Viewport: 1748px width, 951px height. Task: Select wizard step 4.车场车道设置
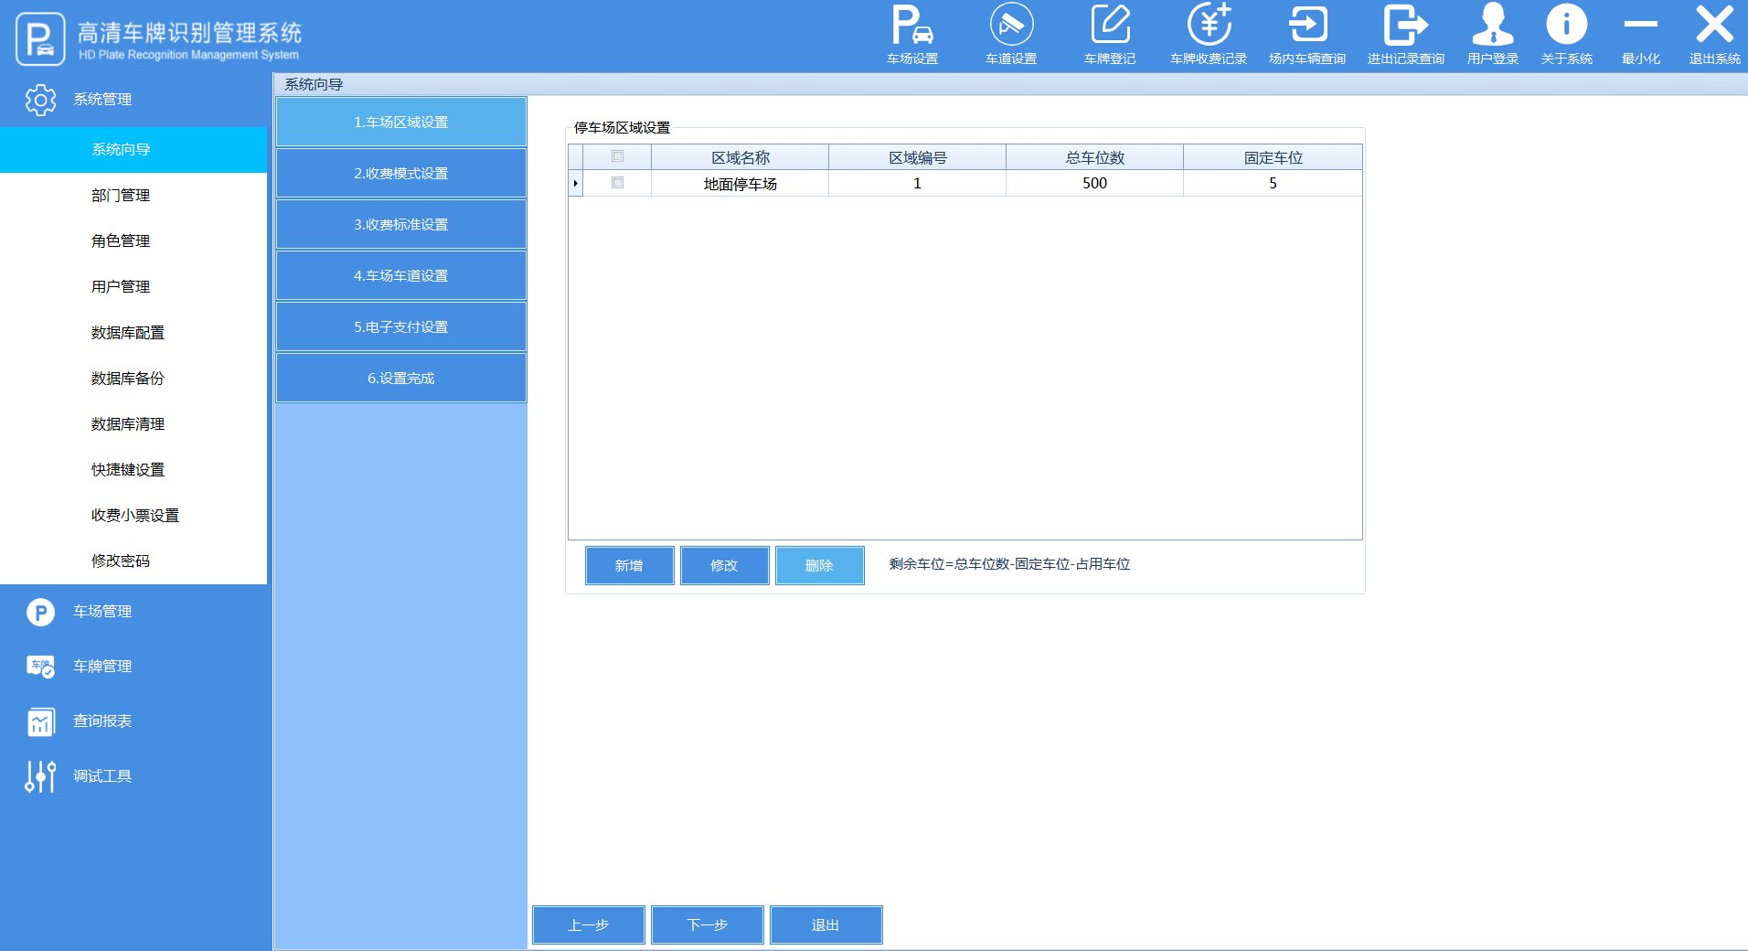tap(401, 276)
